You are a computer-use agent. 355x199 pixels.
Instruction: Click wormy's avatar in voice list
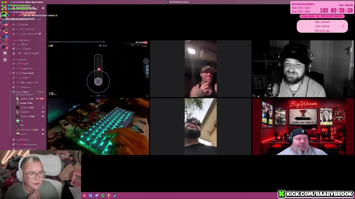click(x=18, y=134)
